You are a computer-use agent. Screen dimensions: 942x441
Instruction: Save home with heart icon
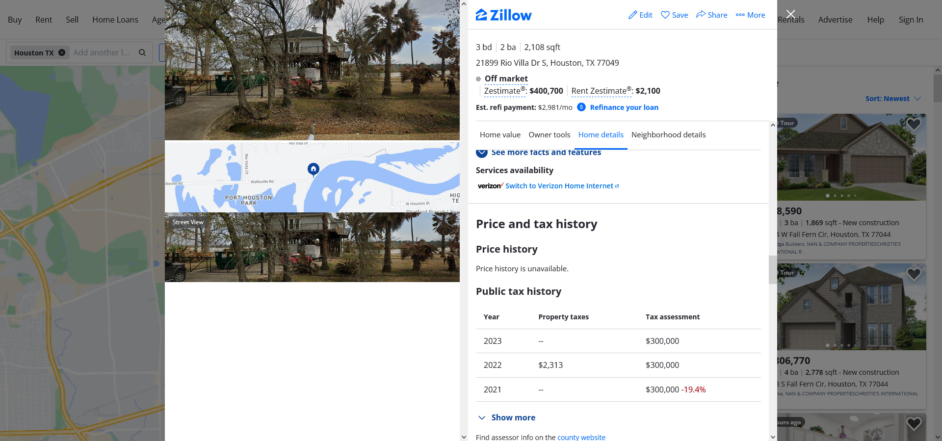point(665,15)
